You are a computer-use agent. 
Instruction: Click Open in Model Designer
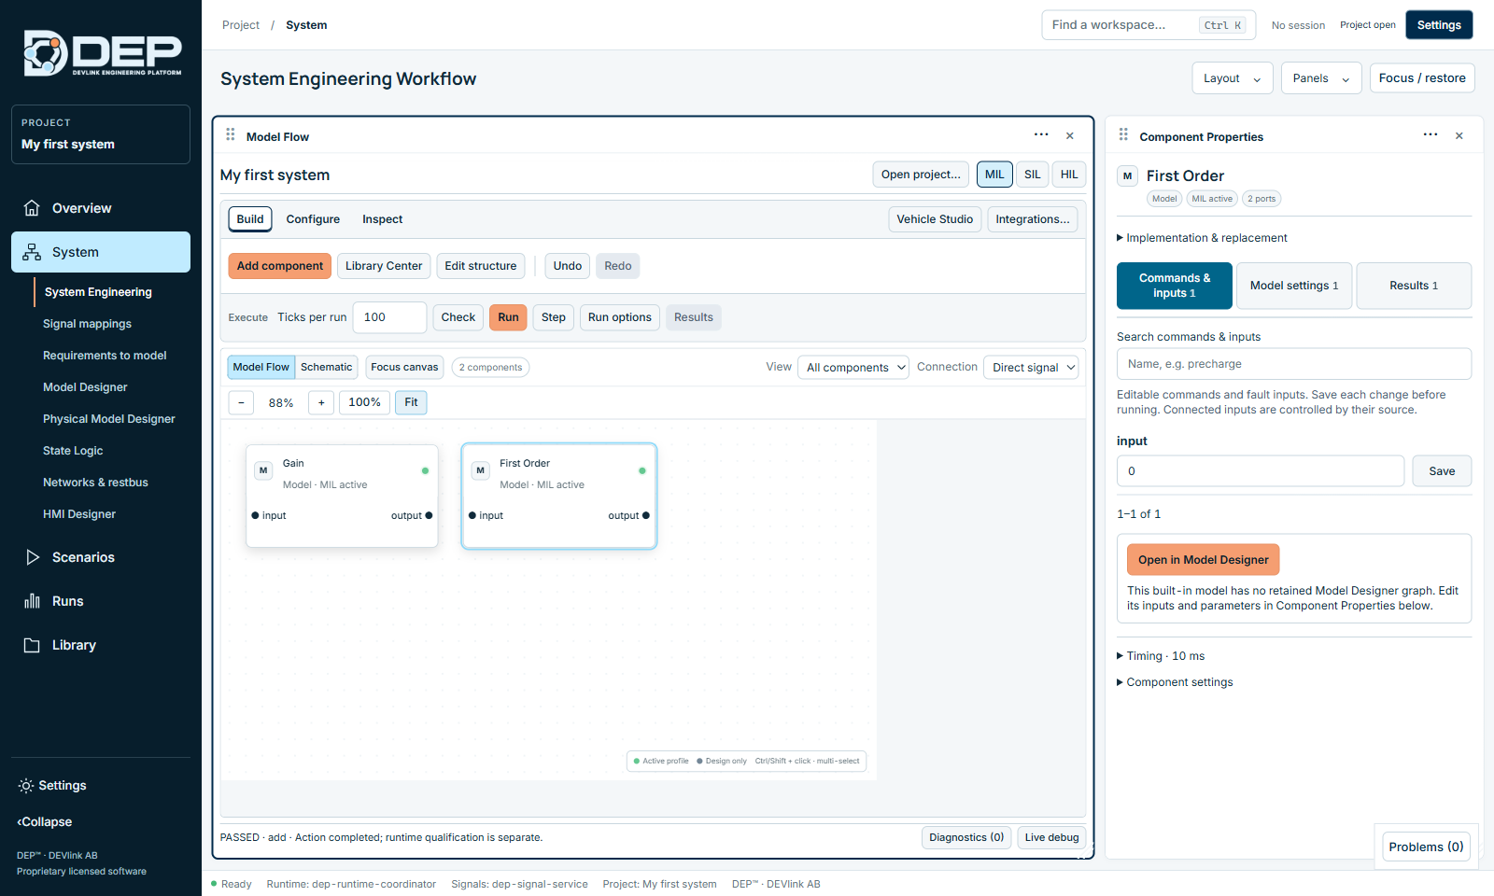pyautogui.click(x=1203, y=560)
